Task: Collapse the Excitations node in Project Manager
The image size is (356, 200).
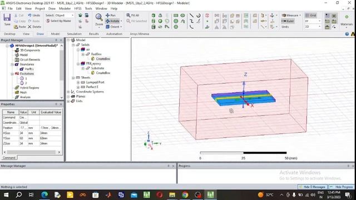Action: click(12, 74)
